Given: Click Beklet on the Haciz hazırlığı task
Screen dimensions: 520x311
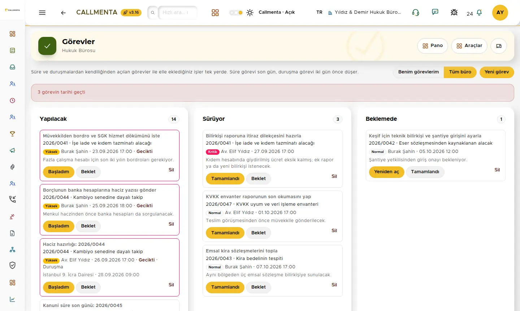Looking at the screenshot, I should pyautogui.click(x=88, y=287).
